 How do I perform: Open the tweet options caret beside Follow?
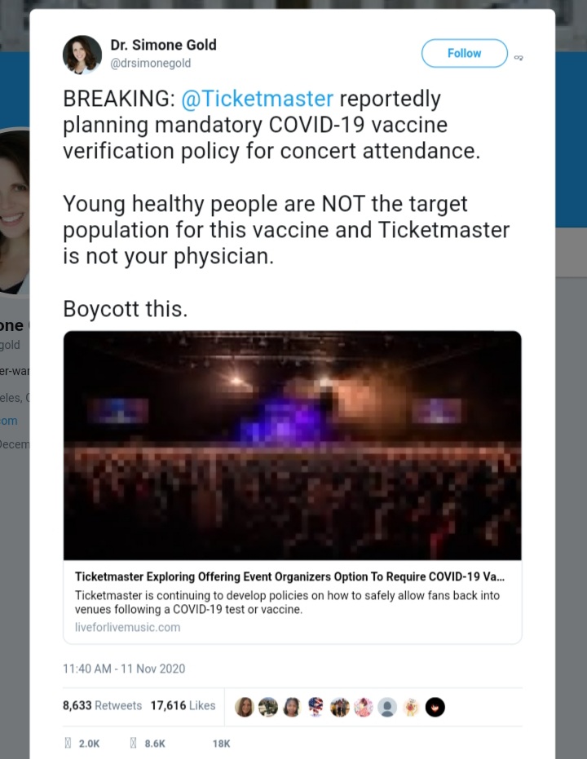click(x=519, y=58)
